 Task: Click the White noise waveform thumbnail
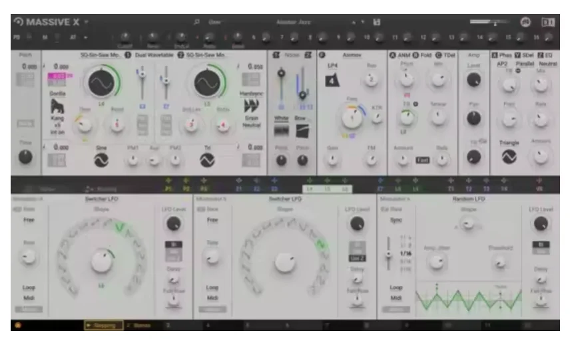(281, 131)
